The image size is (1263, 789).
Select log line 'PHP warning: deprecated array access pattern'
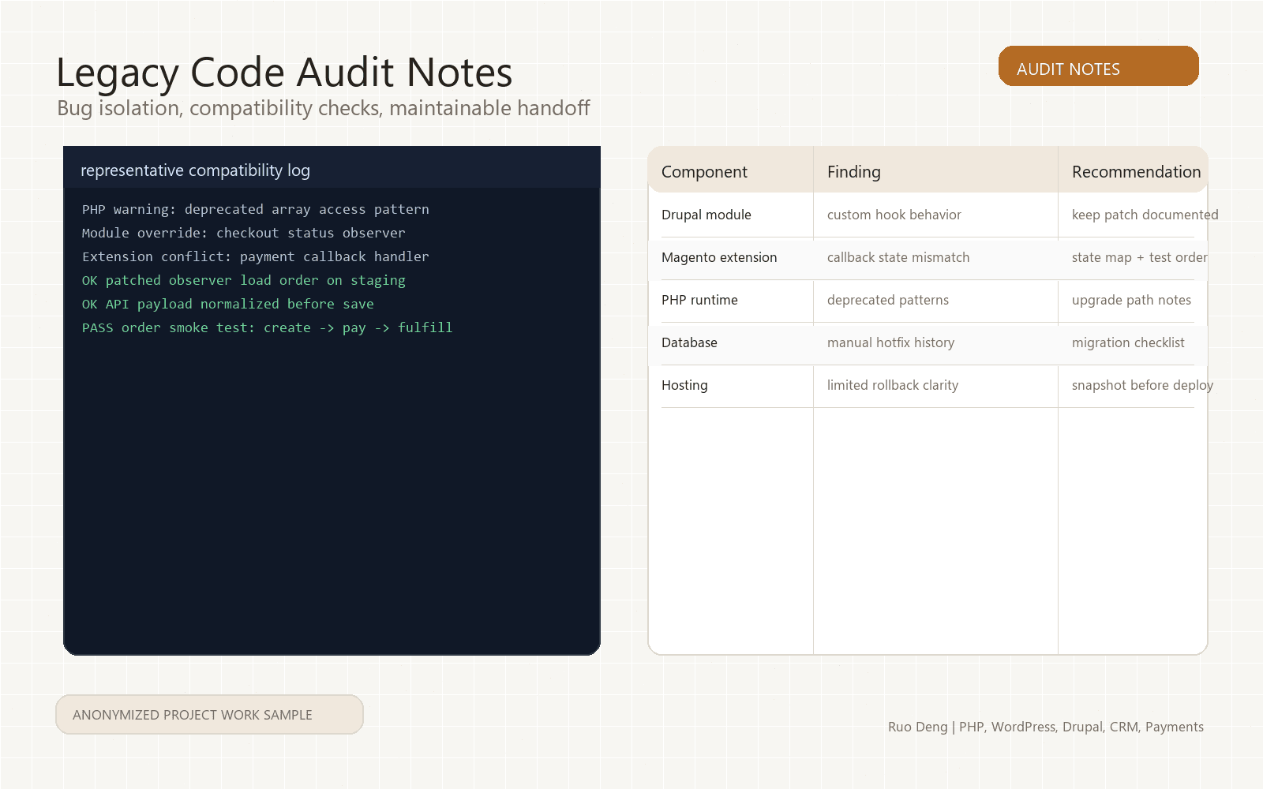point(256,209)
